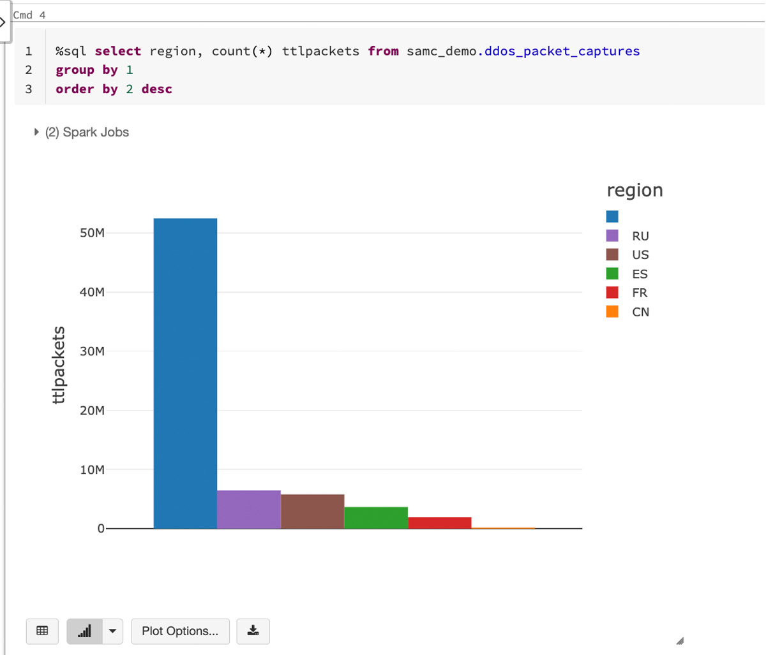
Task: Select the purple RU bar
Action: tap(249, 509)
